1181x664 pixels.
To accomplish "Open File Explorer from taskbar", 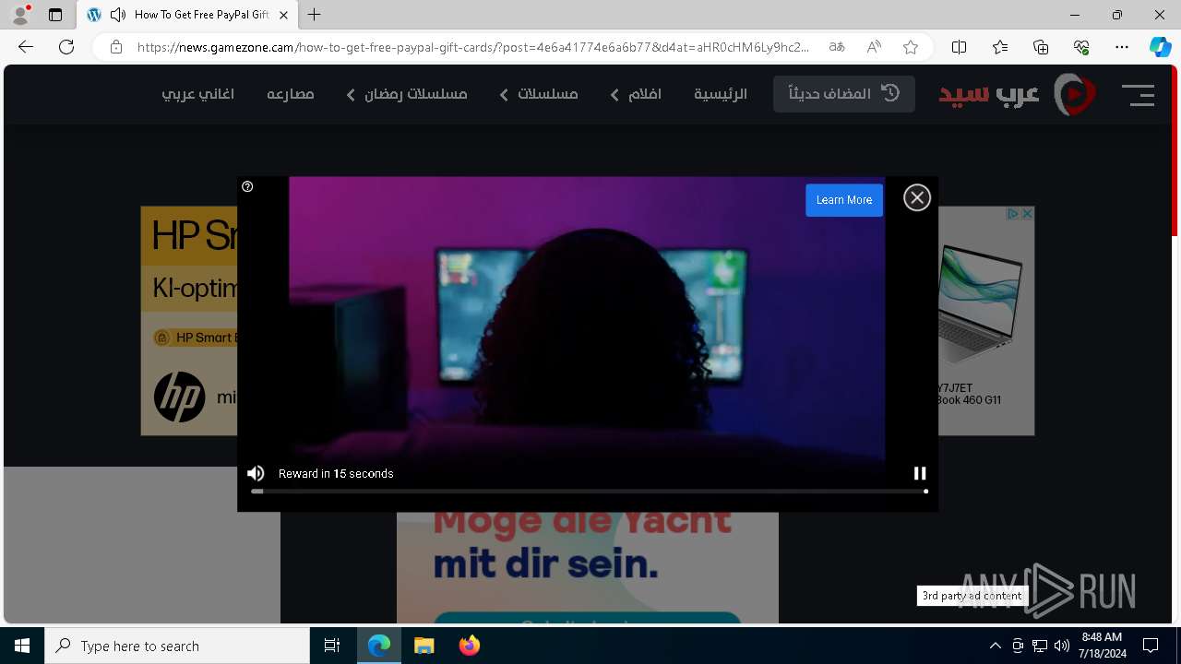I will coord(423,646).
